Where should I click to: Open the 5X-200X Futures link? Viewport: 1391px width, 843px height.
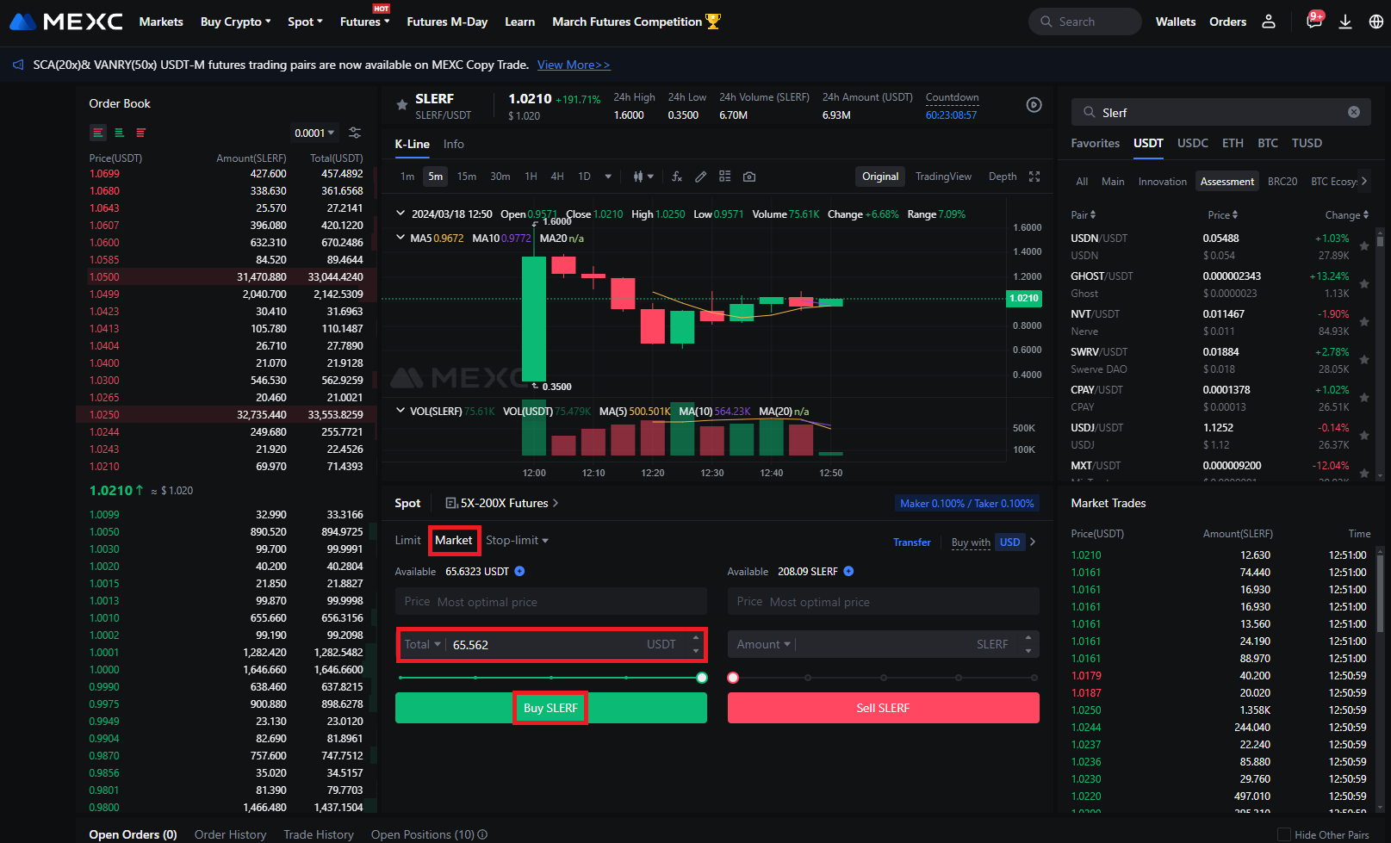504,503
